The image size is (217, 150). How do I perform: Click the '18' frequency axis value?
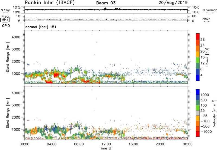(x=18, y=16)
